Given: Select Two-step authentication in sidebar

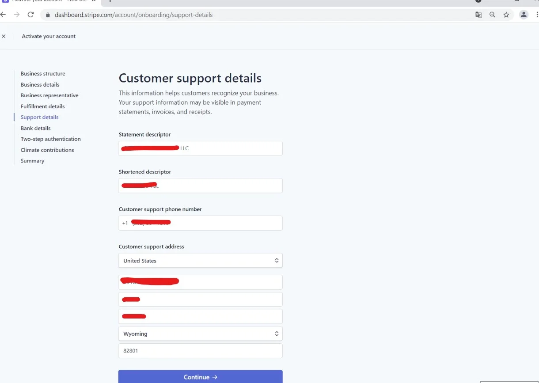Looking at the screenshot, I should 51,139.
